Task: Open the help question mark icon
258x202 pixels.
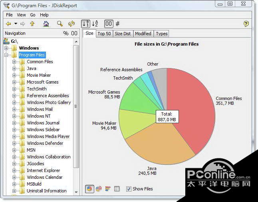Action: (246, 24)
